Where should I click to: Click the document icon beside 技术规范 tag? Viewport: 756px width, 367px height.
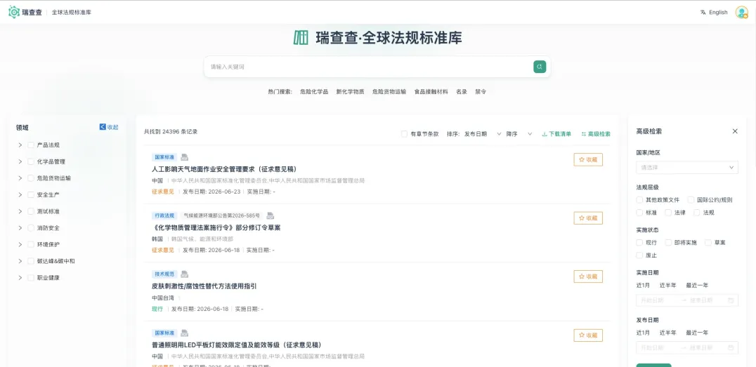184,274
